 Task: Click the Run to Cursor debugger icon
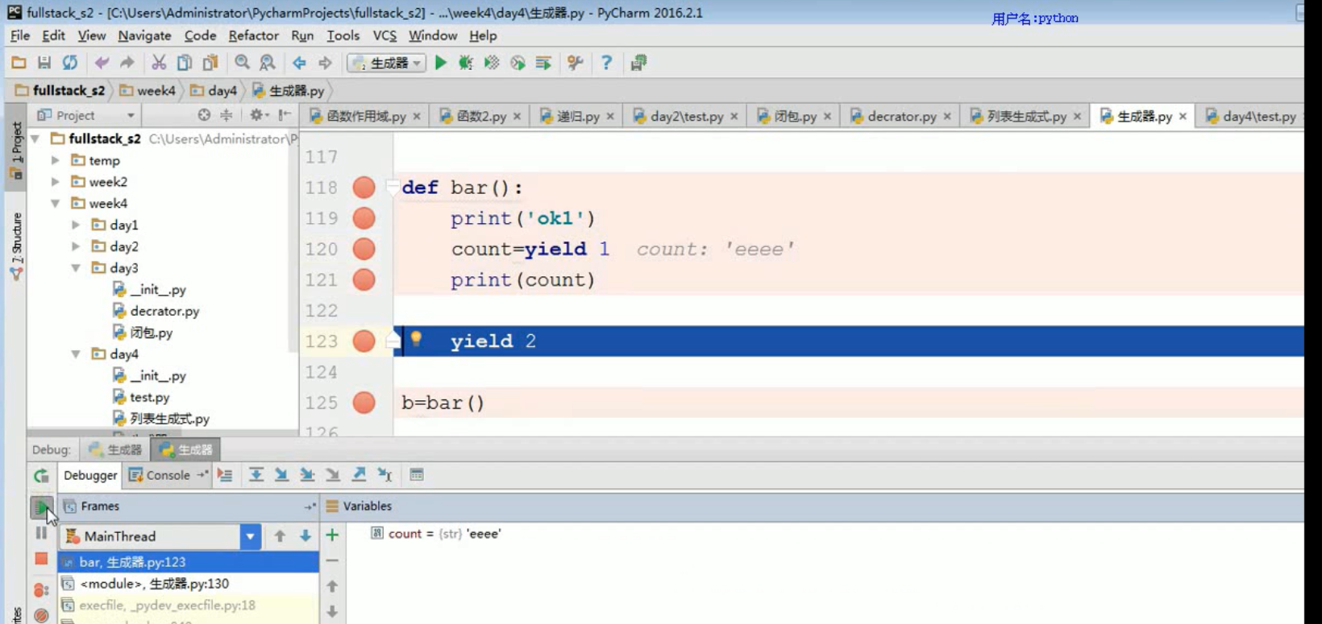tap(385, 475)
